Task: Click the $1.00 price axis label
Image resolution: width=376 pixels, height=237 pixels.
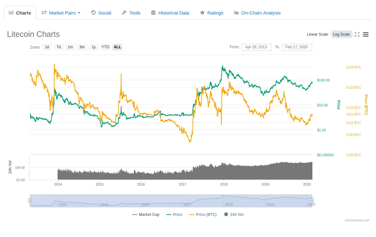Action: tap(321, 130)
